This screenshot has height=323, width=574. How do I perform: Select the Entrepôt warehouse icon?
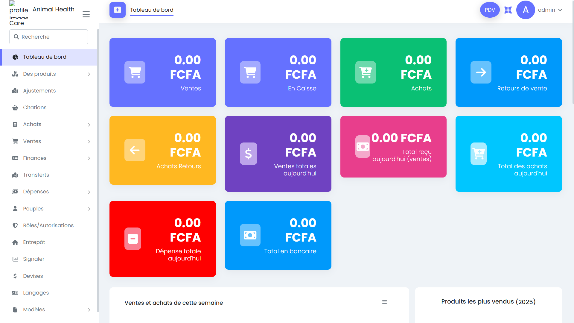15,242
